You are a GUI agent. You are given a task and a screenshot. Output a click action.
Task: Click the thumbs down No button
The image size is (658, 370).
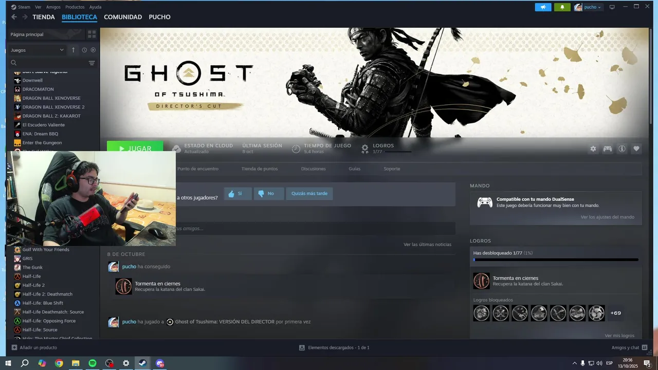click(269, 194)
